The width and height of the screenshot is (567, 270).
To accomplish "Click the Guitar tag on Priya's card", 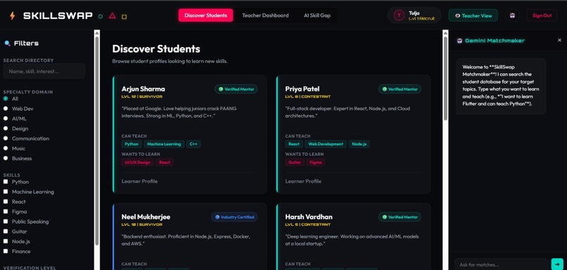I will (295, 162).
